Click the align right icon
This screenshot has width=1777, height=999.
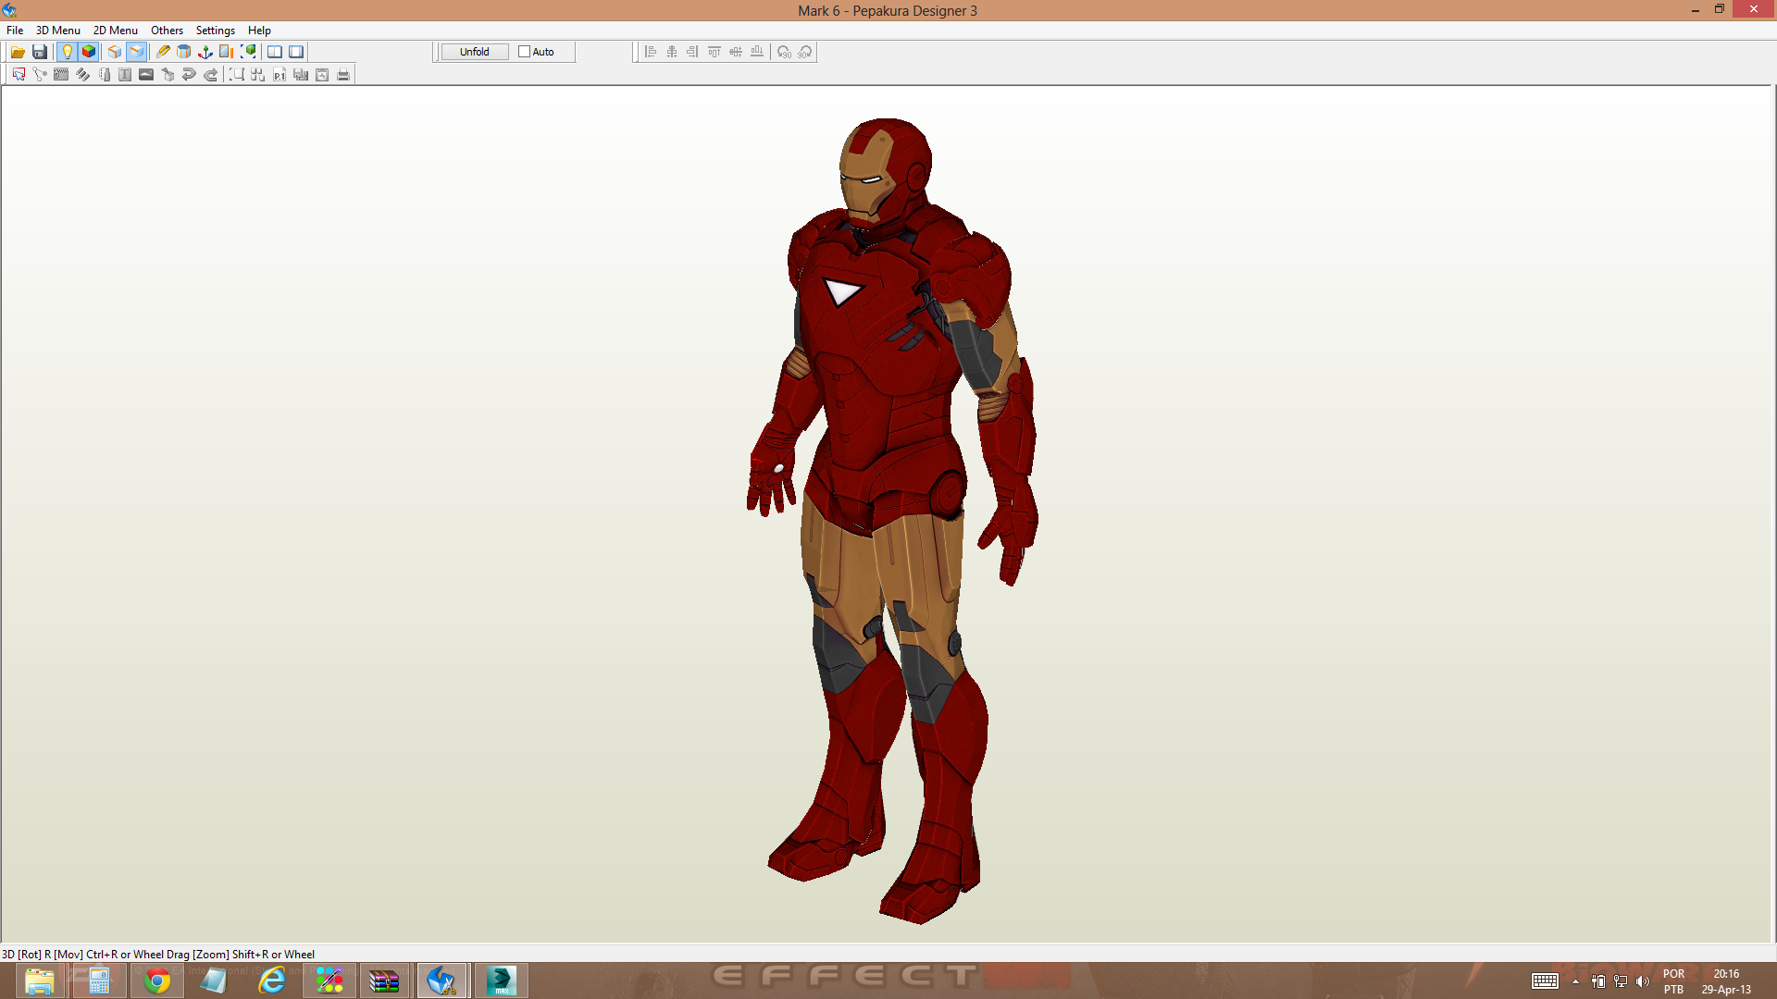point(693,52)
